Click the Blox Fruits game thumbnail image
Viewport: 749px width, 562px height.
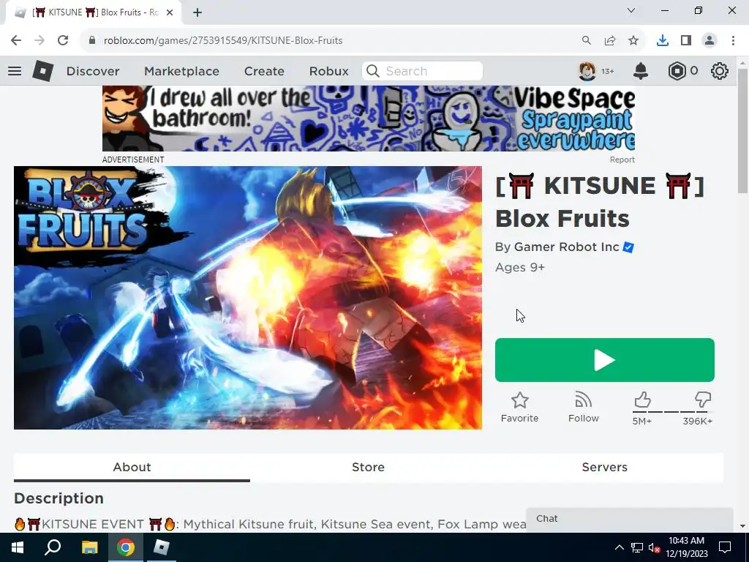(247, 298)
